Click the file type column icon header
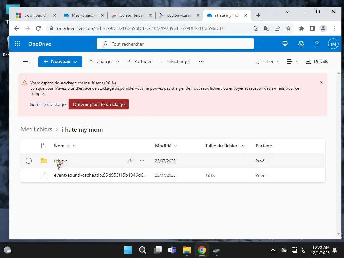Viewport: 344px width, 258px height. click(x=43, y=146)
